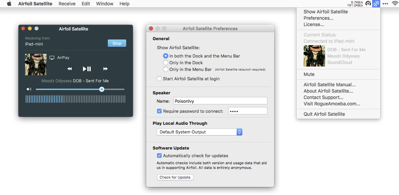Open the Edit menu

pos(86,4)
